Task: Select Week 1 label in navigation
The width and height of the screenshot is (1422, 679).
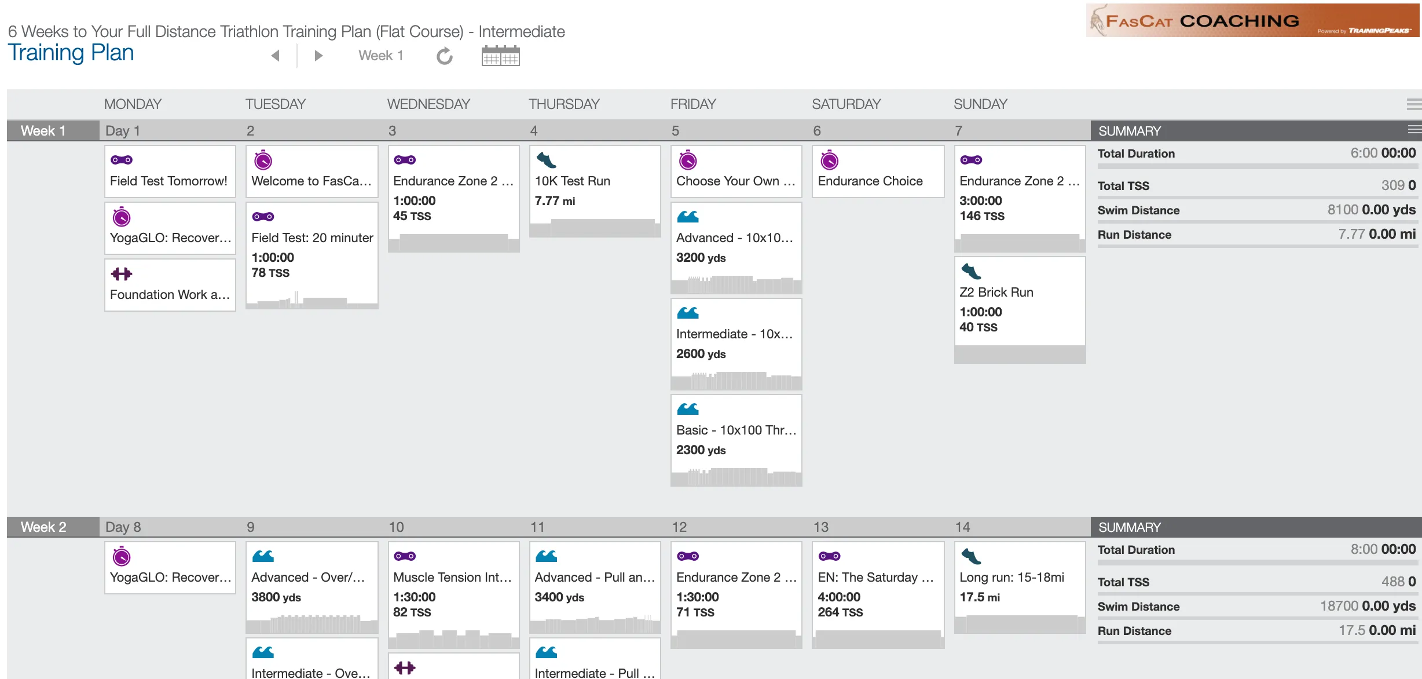Action: 380,56
